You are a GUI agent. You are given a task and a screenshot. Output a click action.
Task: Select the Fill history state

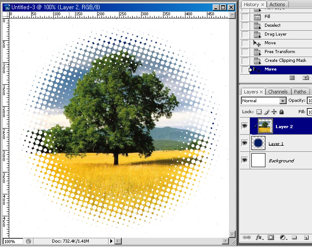281,17
